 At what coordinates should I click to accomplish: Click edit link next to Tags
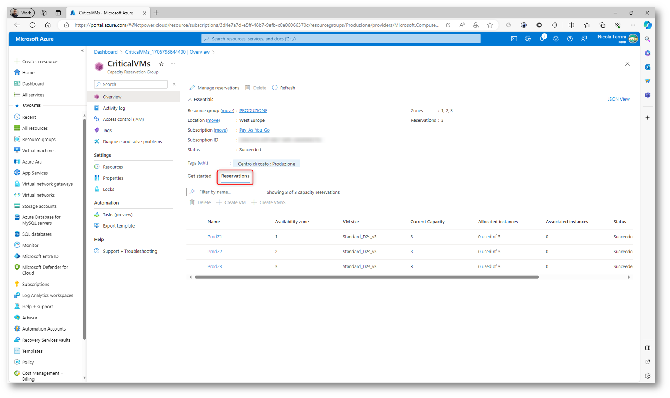point(203,163)
